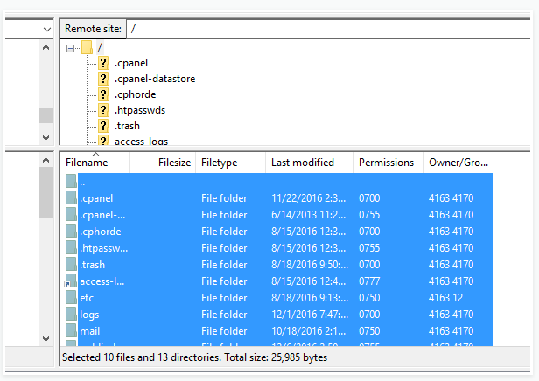Select the logs folder name in file list
The image size is (539, 381).
click(x=89, y=315)
